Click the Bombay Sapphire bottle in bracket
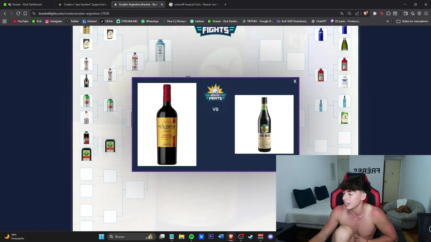The image size is (431, 242). (160, 50)
